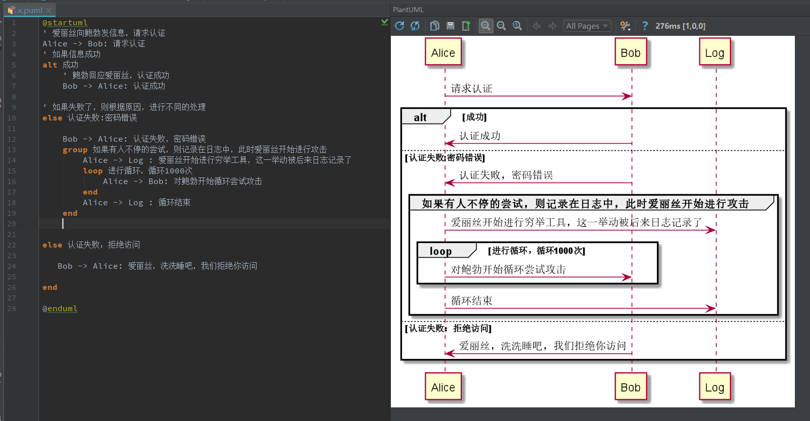Reset preview zoom to actual size
This screenshot has height=421, width=810.
[517, 26]
